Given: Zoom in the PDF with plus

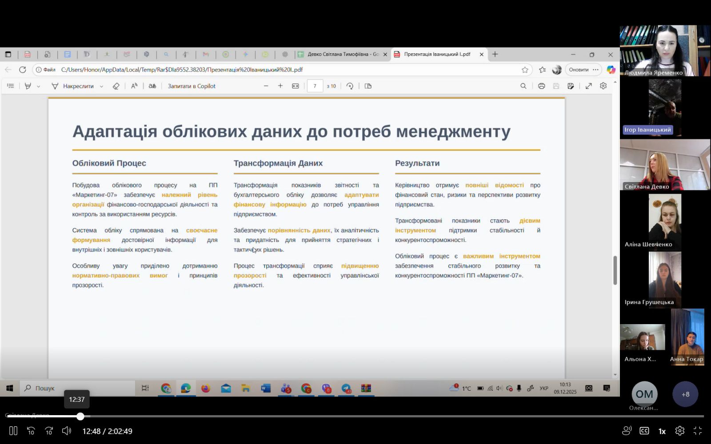Looking at the screenshot, I should pyautogui.click(x=280, y=86).
